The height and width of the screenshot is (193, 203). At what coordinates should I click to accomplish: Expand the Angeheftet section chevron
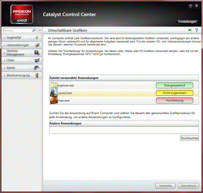(5, 38)
